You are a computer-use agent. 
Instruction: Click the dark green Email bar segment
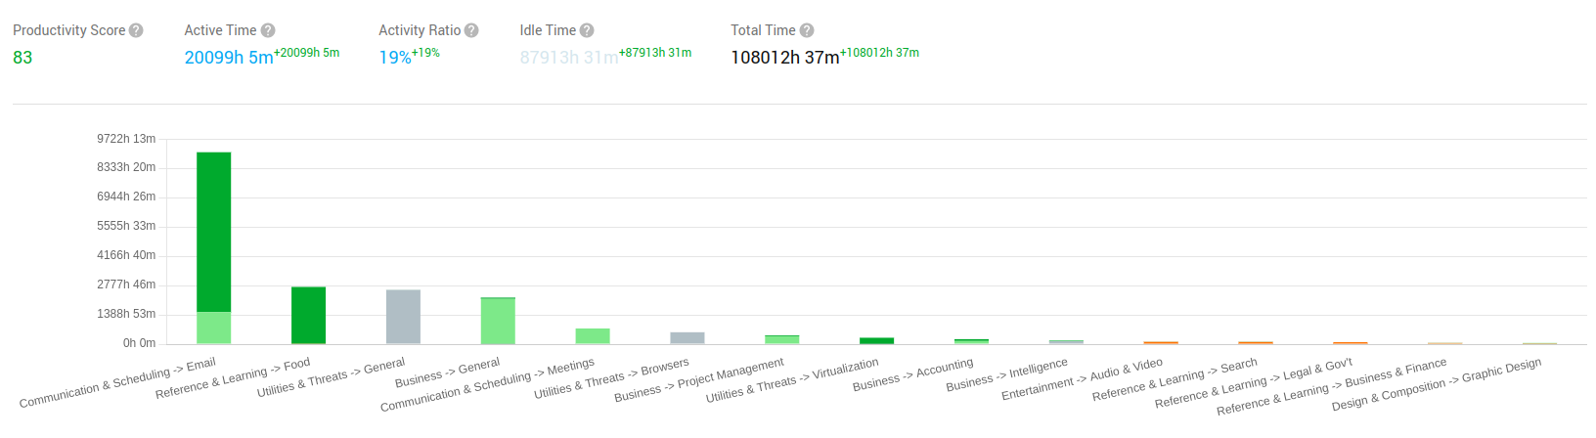[213, 232]
